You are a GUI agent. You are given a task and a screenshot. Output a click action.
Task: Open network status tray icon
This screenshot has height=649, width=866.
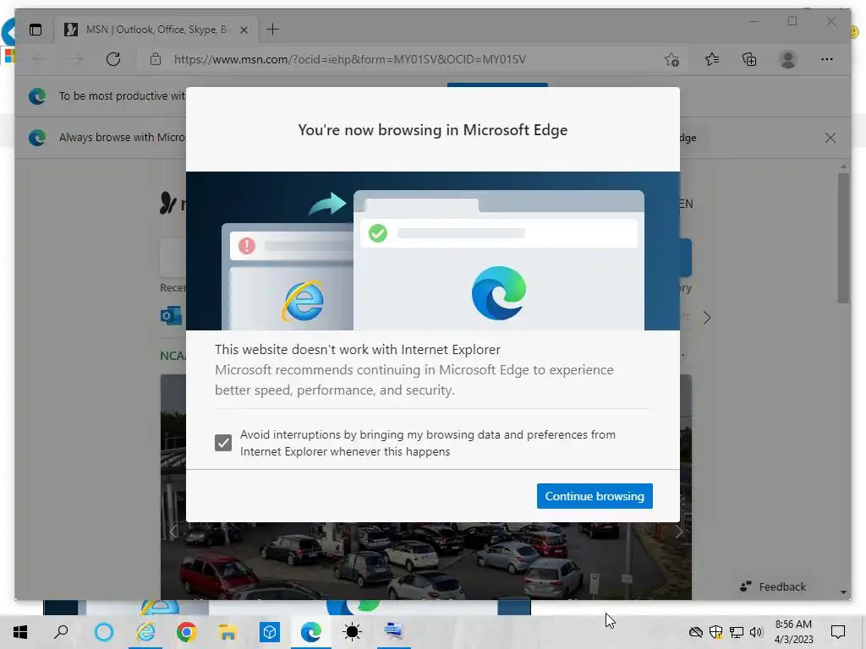[x=737, y=632]
